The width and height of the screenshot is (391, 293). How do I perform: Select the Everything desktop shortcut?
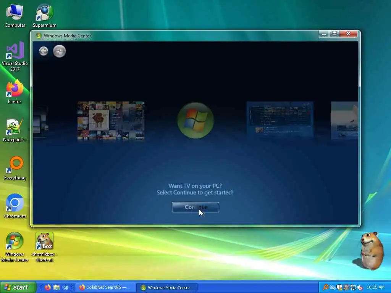[x=15, y=168]
